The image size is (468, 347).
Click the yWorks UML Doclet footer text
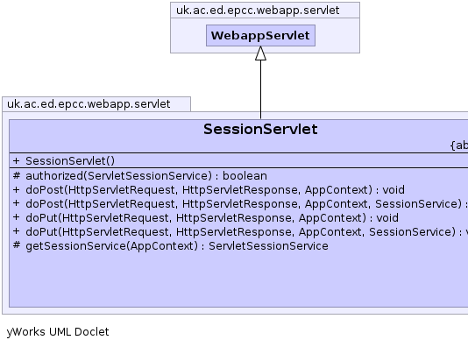point(58,332)
